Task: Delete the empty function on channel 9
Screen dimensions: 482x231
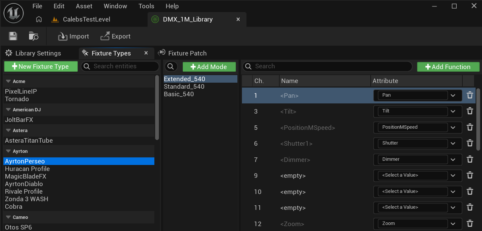Action: (x=470, y=175)
